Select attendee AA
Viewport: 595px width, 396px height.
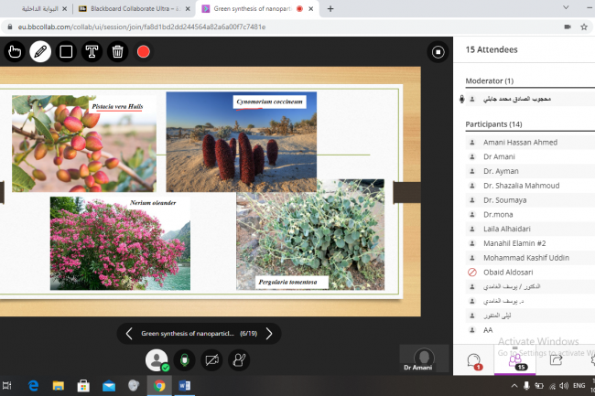tap(531, 329)
